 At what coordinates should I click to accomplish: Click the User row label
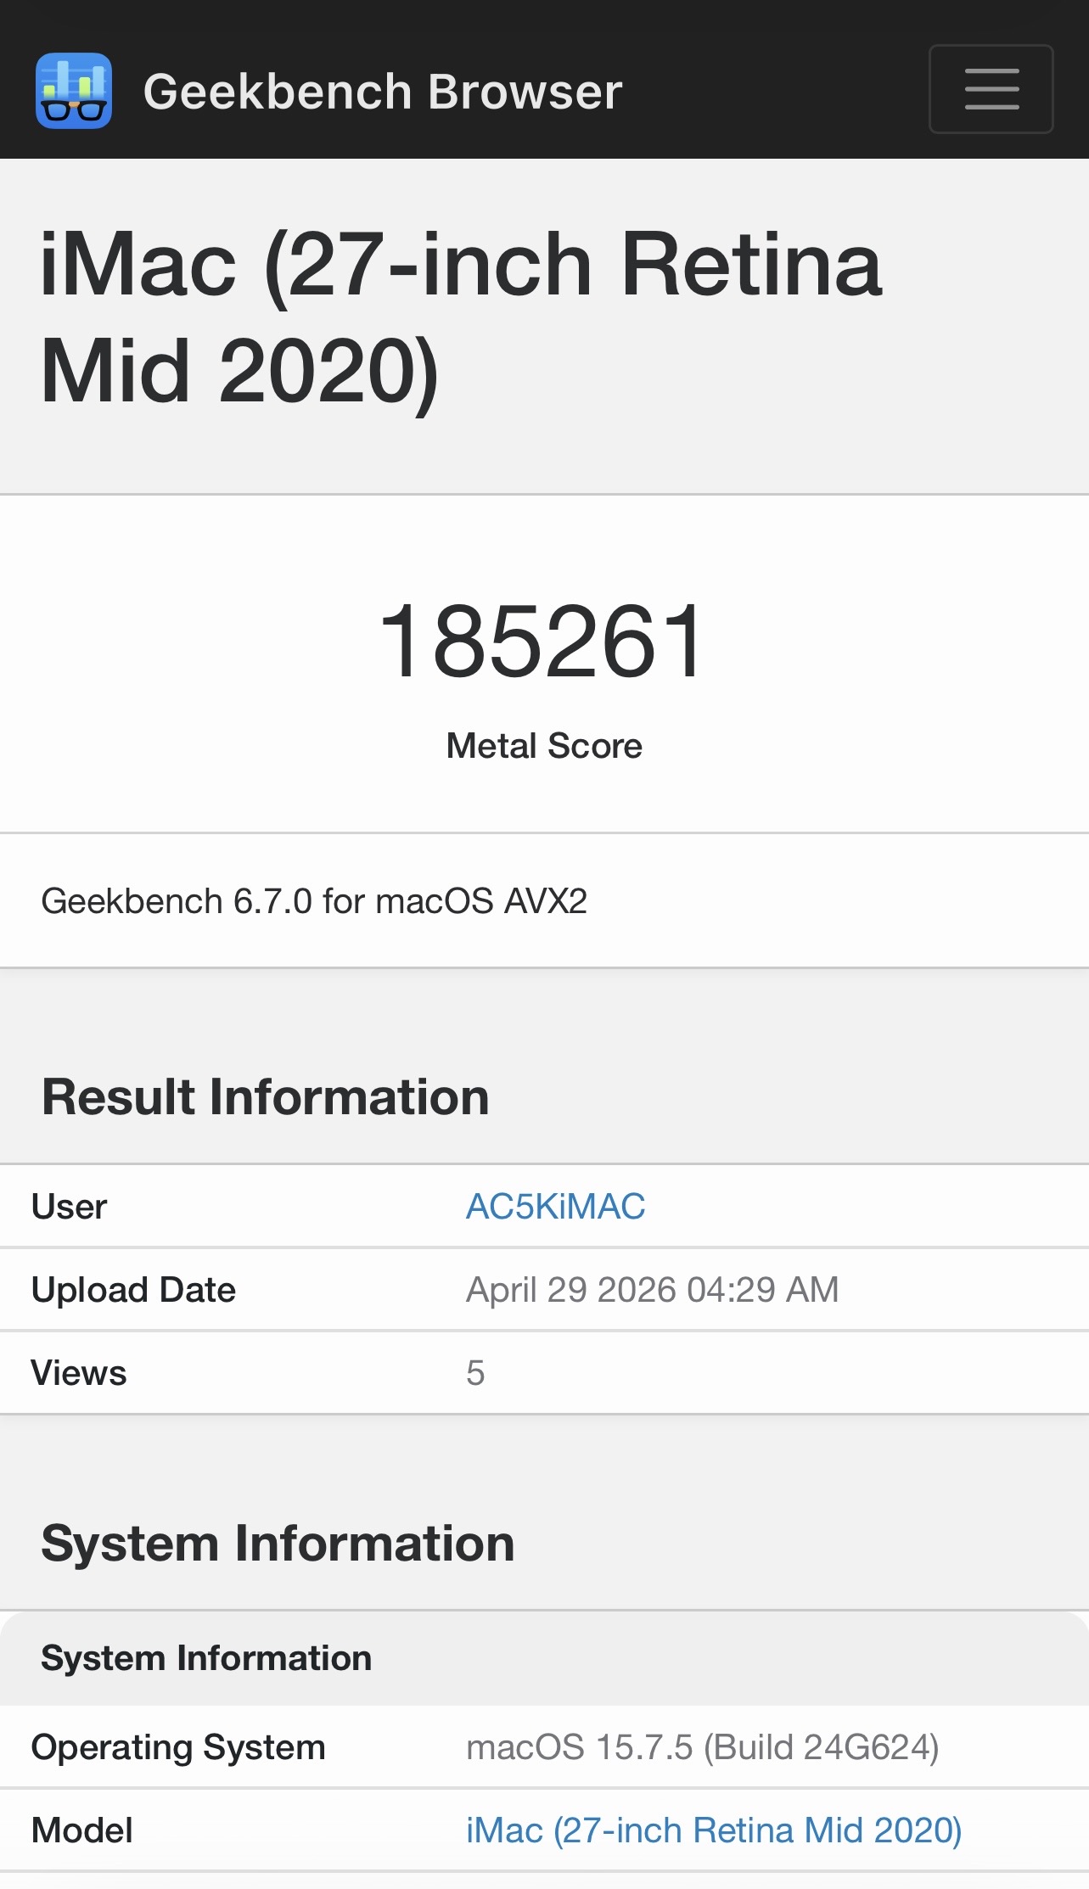(69, 1206)
